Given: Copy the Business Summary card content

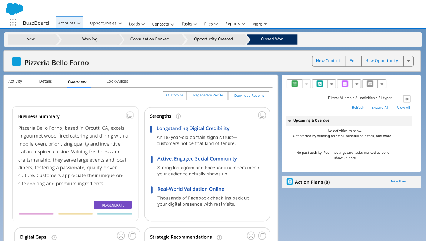Looking at the screenshot, I should 130,115.
